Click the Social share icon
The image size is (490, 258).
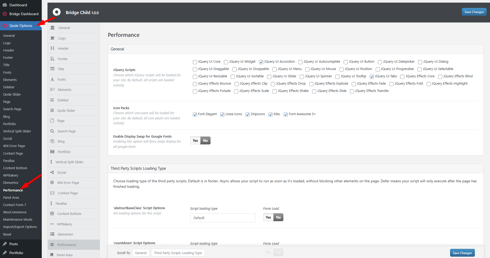[x=52, y=172]
